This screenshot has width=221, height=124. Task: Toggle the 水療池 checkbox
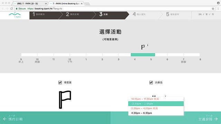[x=151, y=82]
